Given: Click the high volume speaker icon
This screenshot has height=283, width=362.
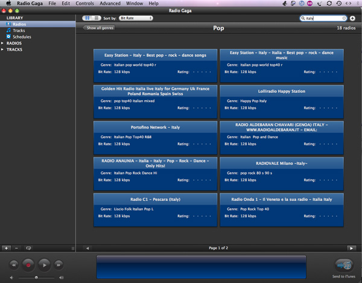Looking at the screenshot, I should point(61,278).
